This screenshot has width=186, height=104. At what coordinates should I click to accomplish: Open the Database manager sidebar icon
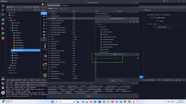coord(3,19)
